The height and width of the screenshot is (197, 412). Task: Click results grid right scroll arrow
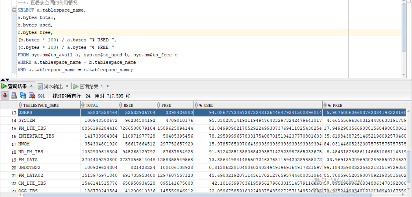tap(404, 195)
